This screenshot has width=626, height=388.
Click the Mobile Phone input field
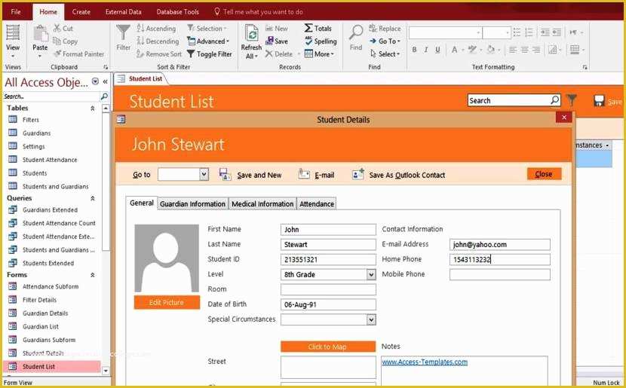[x=500, y=274]
